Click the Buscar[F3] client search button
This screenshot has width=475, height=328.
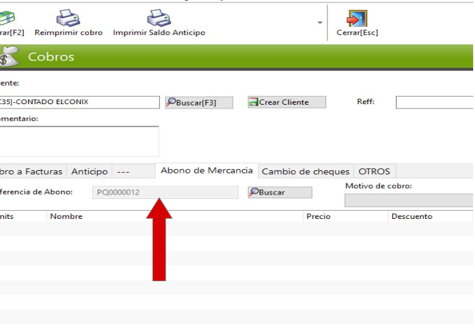(199, 102)
